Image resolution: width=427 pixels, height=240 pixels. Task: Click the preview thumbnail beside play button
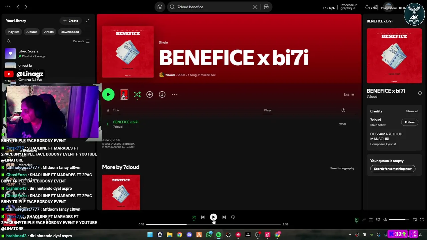124,95
